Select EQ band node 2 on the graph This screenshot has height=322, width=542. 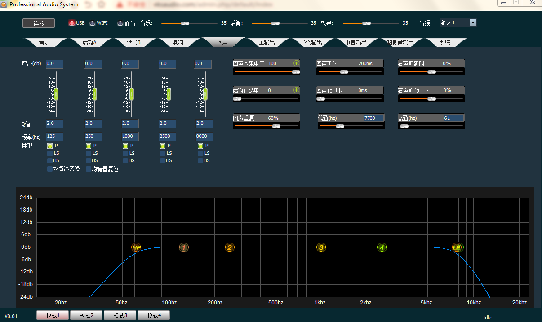(x=230, y=247)
